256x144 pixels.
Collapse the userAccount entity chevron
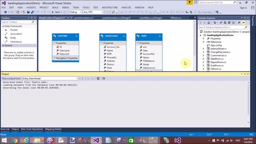pyautogui.click(x=124, y=36)
